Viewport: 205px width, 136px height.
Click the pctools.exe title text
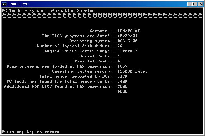[x=18, y=4]
